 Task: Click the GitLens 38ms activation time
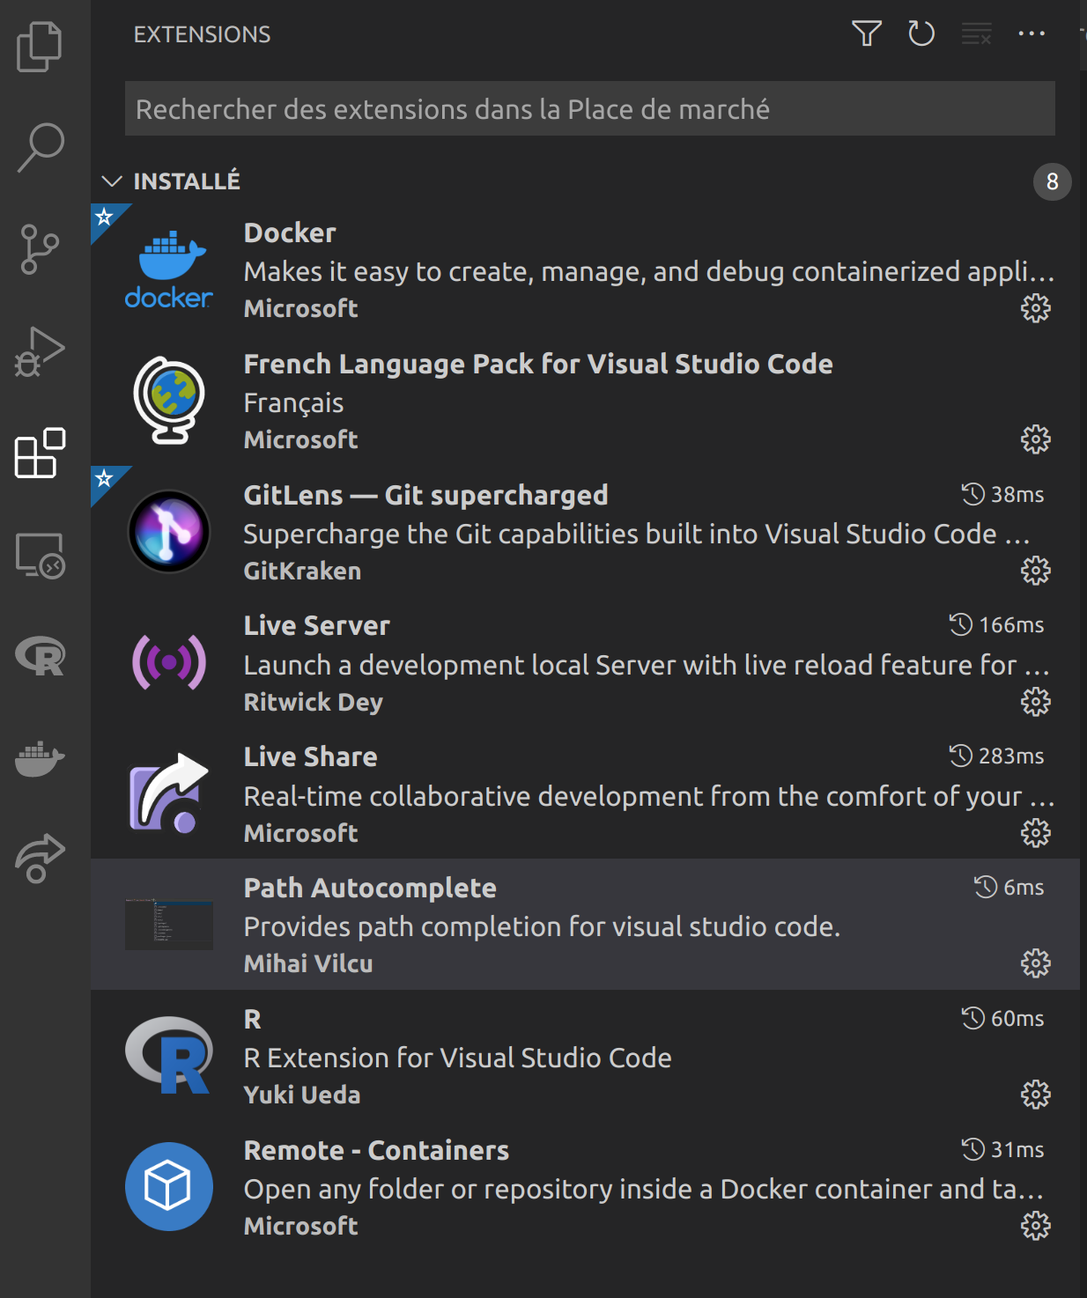[x=1002, y=494]
